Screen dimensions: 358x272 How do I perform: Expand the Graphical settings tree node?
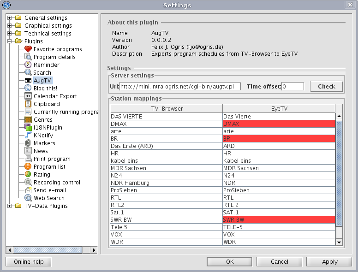tap(9, 26)
